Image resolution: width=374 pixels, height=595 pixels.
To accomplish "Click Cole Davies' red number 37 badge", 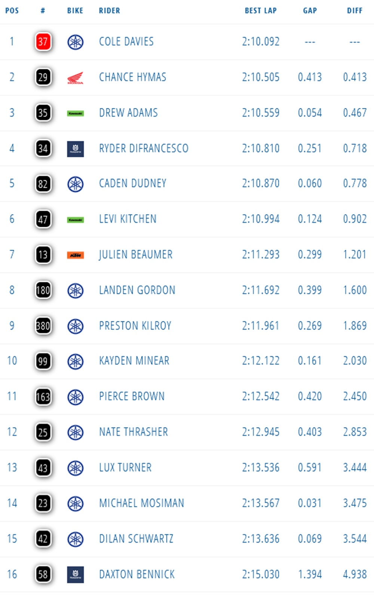I will pos(43,41).
